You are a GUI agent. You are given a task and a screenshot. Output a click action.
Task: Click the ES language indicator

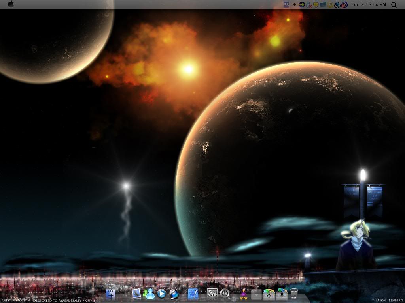pyautogui.click(x=286, y=5)
